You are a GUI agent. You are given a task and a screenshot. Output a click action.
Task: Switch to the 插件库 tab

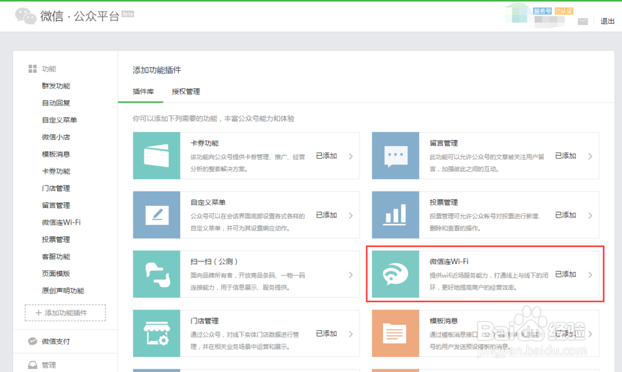point(143,91)
